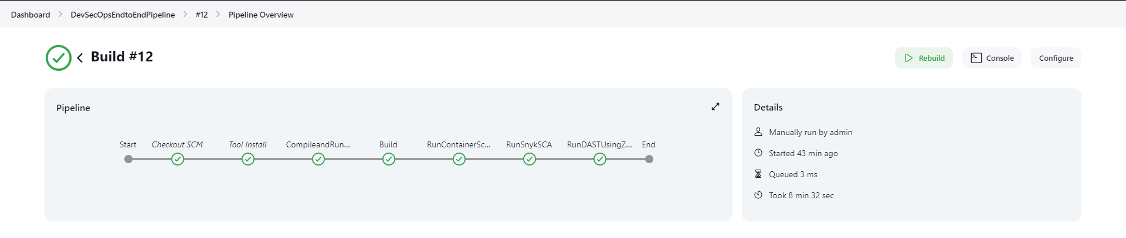This screenshot has width=1126, height=238.
Task: Open the #12 breadcrumb link
Action: pyautogui.click(x=202, y=15)
